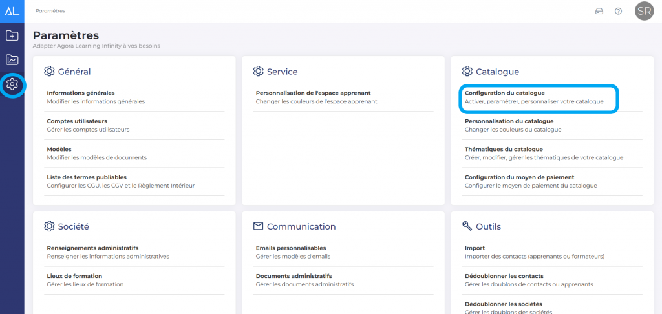Open Emails personnalisables
This screenshot has height=314, width=662.
tap(290, 248)
